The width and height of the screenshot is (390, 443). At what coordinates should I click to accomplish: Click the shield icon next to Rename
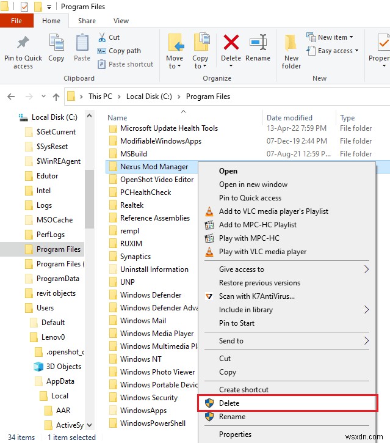[x=209, y=417]
